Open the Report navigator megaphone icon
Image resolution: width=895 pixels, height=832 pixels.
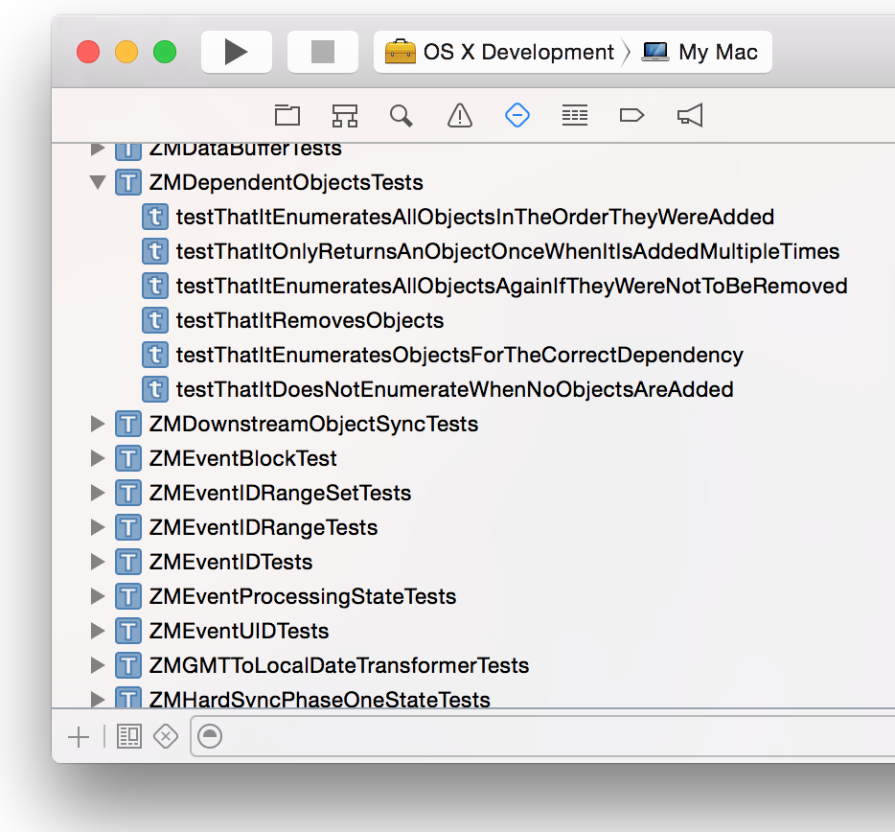tap(690, 116)
